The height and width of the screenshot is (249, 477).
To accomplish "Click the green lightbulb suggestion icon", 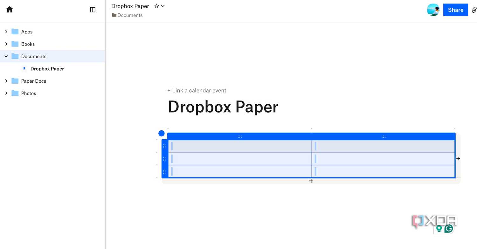I will point(439,228).
